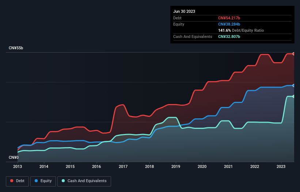
Task: Click the Debt label in tooltip
Action: 177,18
